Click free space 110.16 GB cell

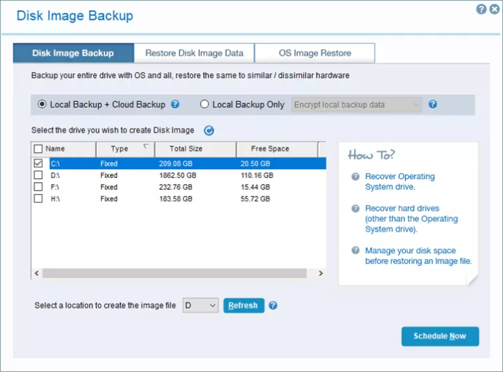(257, 175)
